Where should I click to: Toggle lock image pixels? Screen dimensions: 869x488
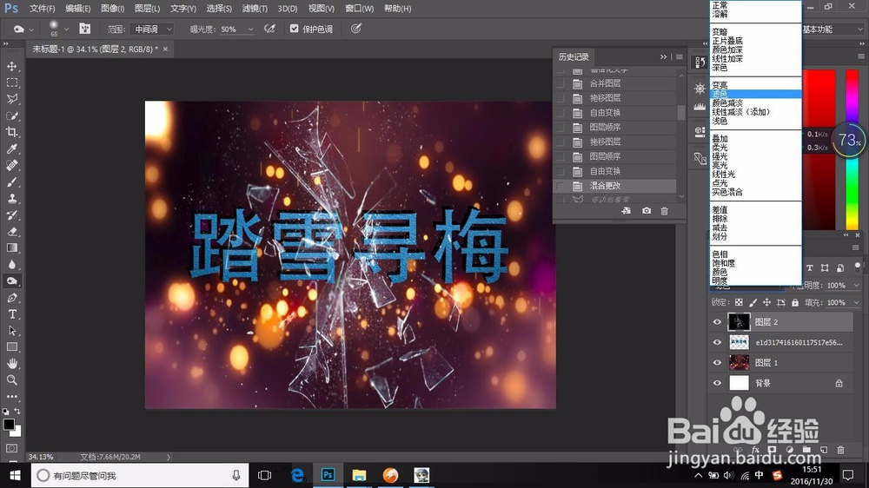click(753, 302)
